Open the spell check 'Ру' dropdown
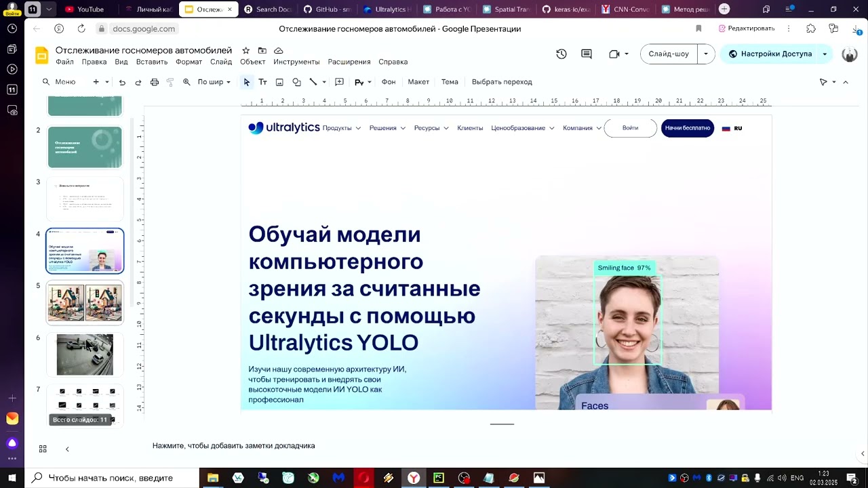This screenshot has width=868, height=488. coord(363,82)
